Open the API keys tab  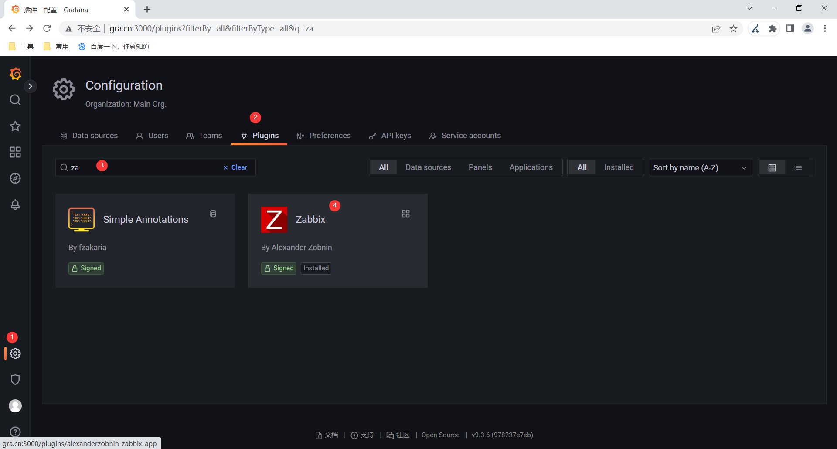pos(390,136)
